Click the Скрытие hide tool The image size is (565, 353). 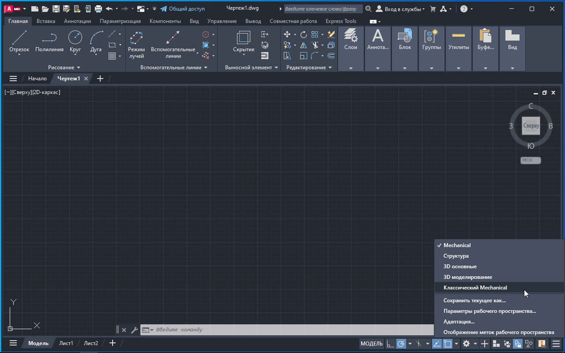244,42
